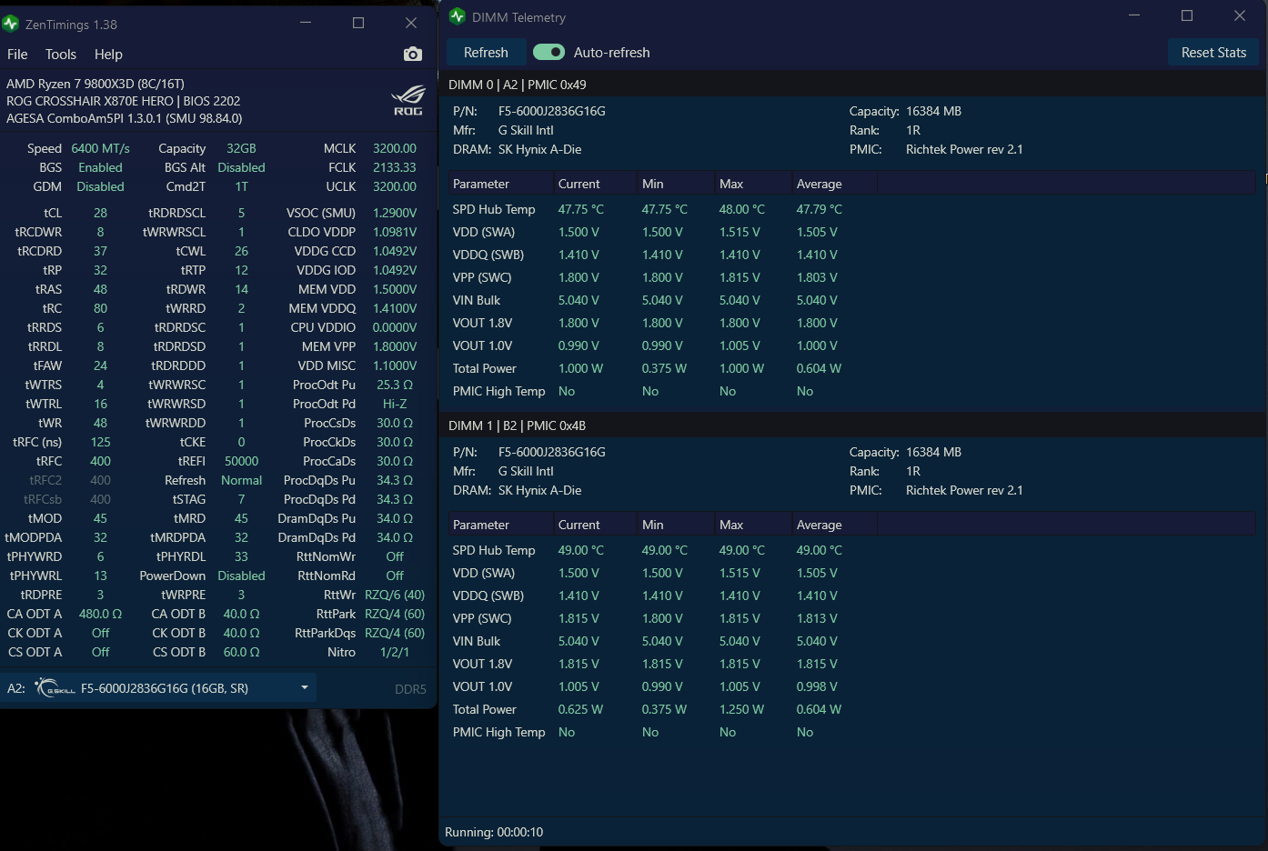The image size is (1268, 851).
Task: Click the PowerDown value Disabled
Action: coord(241,576)
